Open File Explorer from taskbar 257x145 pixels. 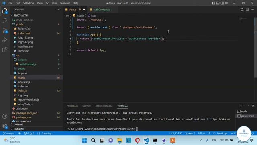[x=120, y=140]
